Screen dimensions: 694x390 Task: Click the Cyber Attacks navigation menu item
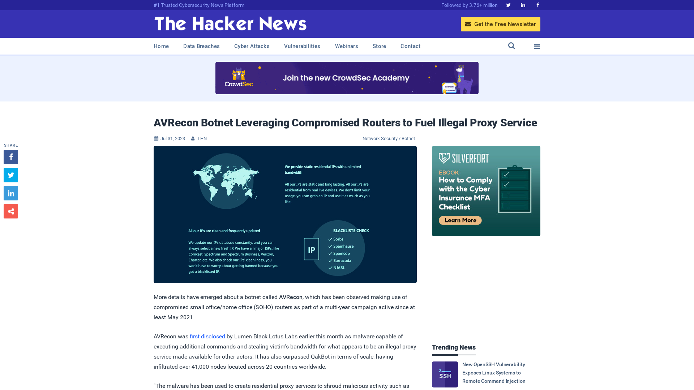(x=252, y=46)
